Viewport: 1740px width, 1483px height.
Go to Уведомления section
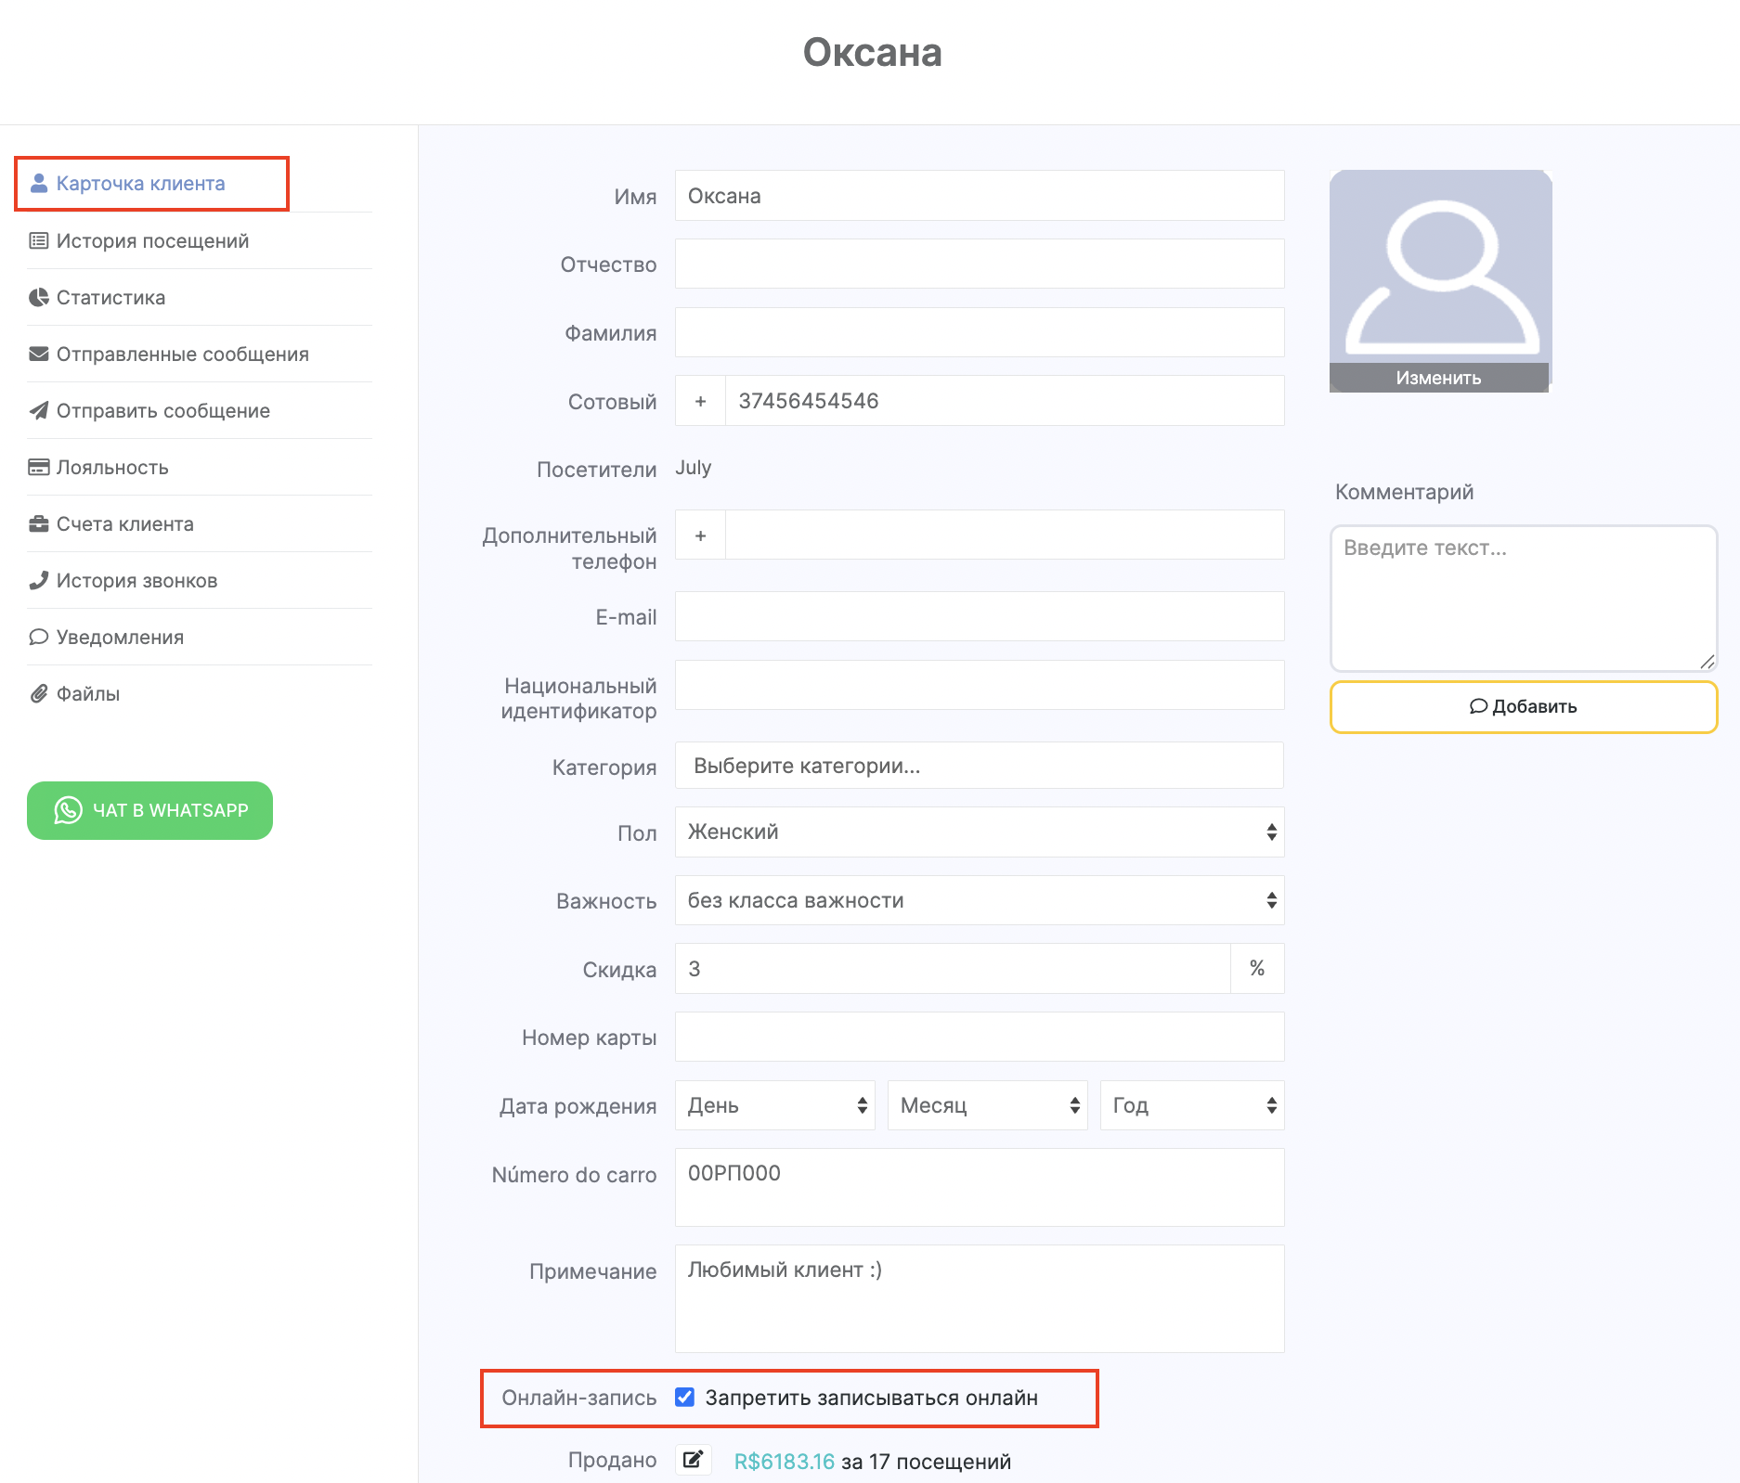coord(120,638)
